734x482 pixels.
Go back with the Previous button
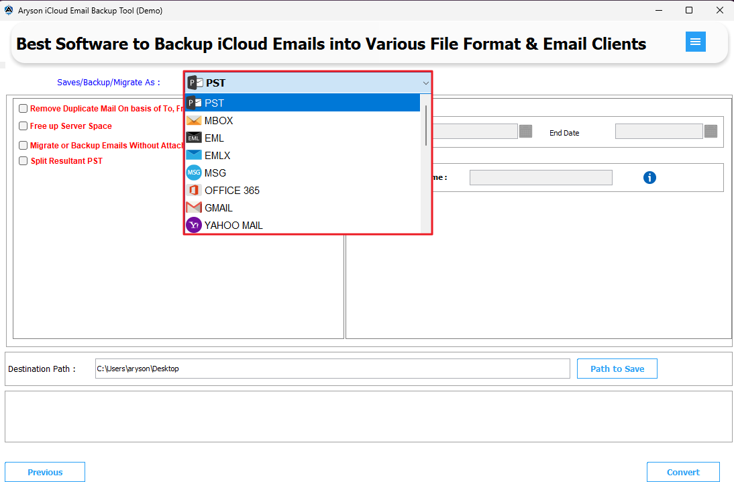pyautogui.click(x=45, y=472)
